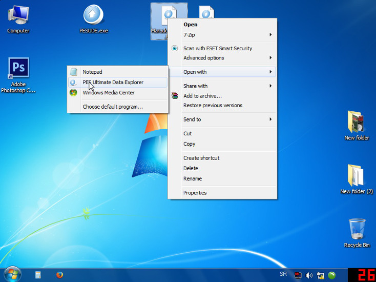
Task: Click the ESET eye icon in menu
Action: pyautogui.click(x=175, y=48)
